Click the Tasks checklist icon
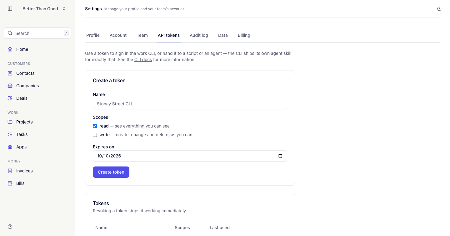 10,134
